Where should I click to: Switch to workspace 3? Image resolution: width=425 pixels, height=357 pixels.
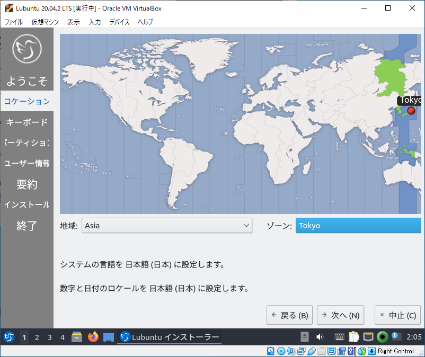pyautogui.click(x=50, y=337)
